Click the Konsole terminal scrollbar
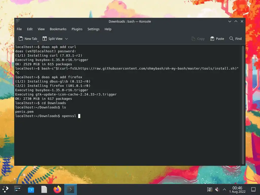260x195 pixels. coord(243,105)
